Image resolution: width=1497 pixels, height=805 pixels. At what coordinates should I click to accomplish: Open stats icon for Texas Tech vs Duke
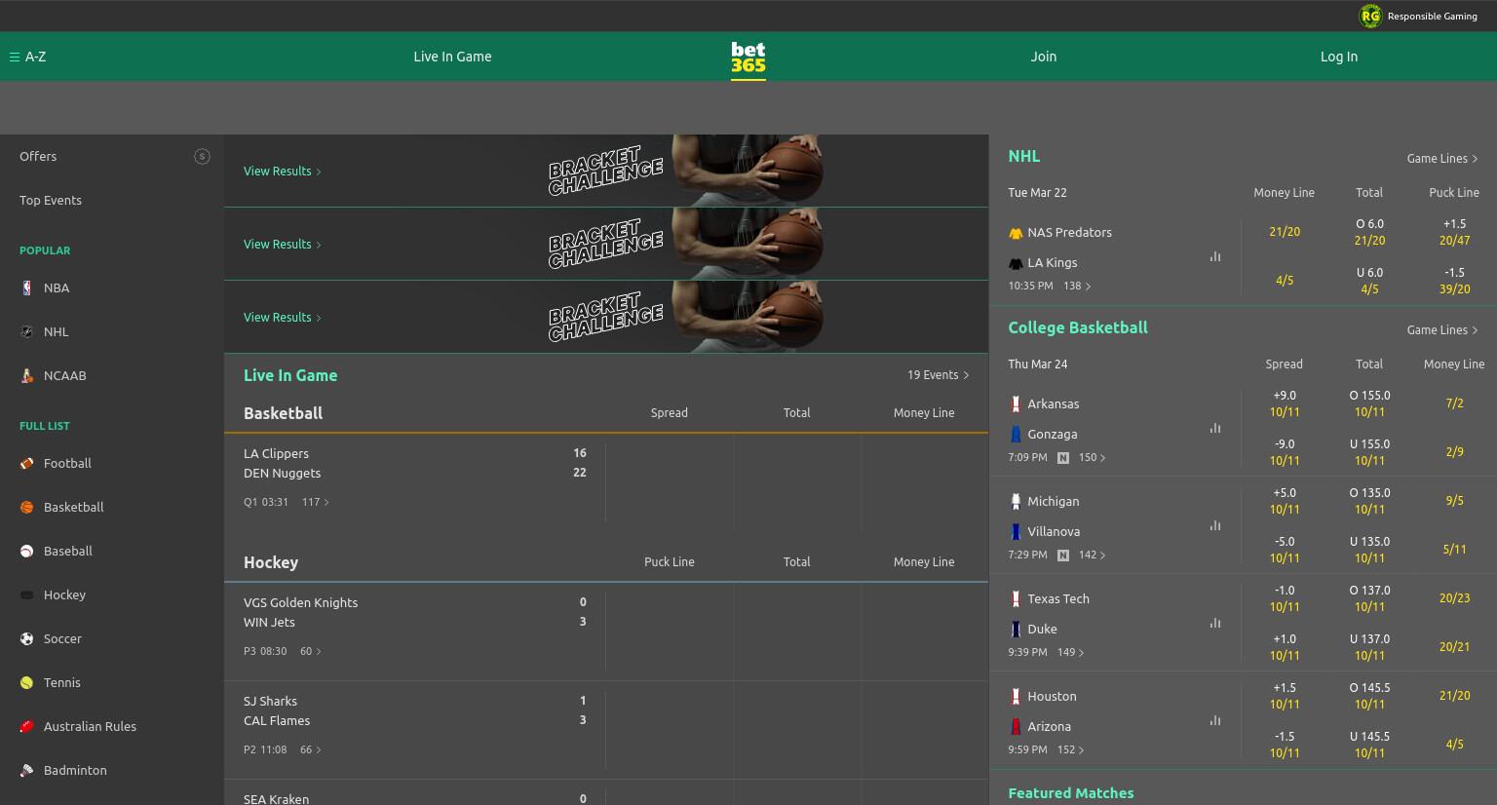(x=1215, y=623)
